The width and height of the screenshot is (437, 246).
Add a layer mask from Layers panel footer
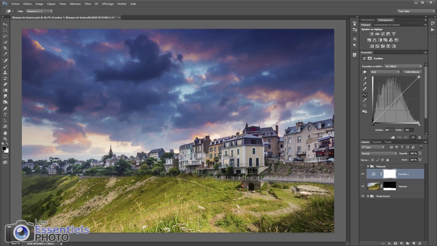pos(395,244)
